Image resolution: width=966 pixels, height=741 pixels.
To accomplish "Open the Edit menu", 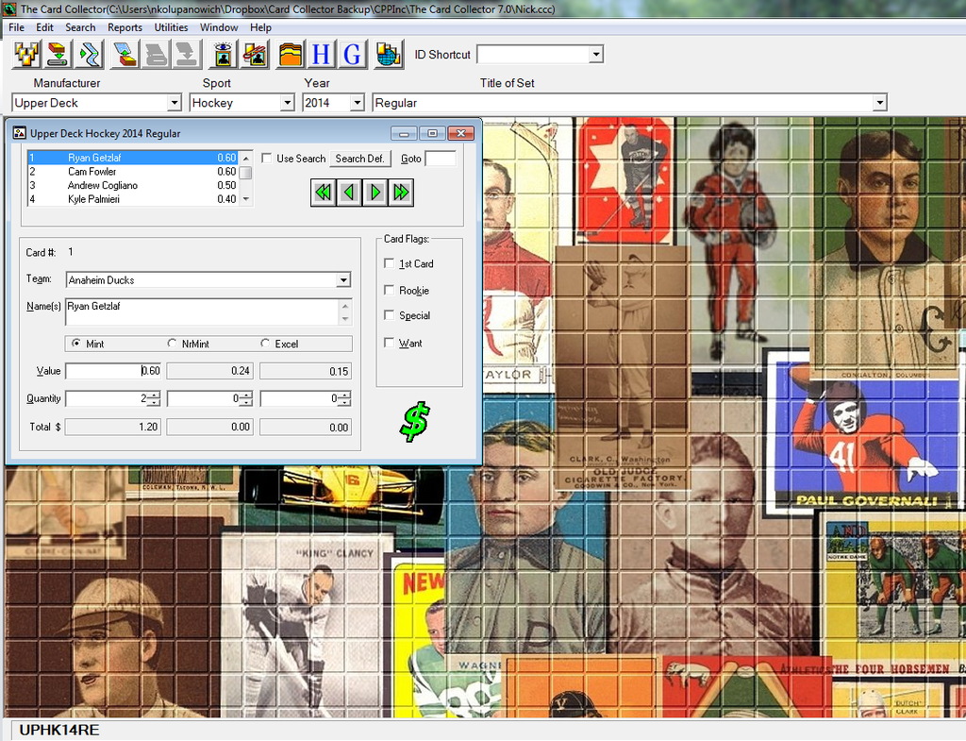I will pyautogui.click(x=44, y=27).
